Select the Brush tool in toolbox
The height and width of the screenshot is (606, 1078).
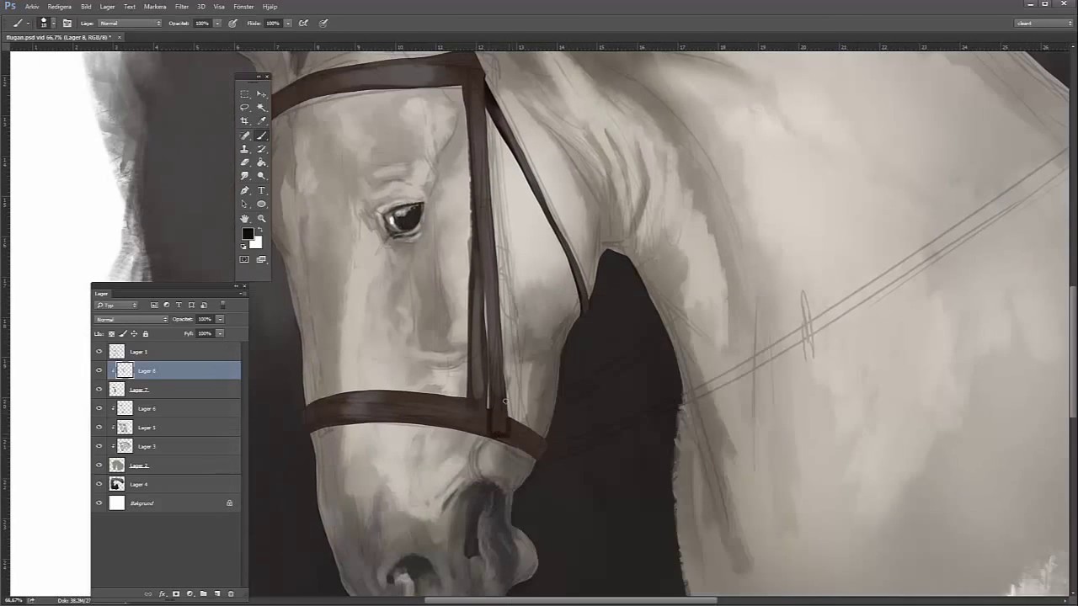[261, 136]
